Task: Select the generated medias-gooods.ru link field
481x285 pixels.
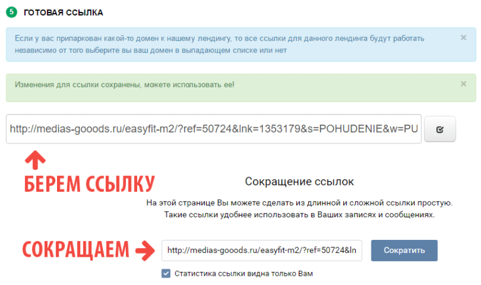Action: tap(214, 129)
